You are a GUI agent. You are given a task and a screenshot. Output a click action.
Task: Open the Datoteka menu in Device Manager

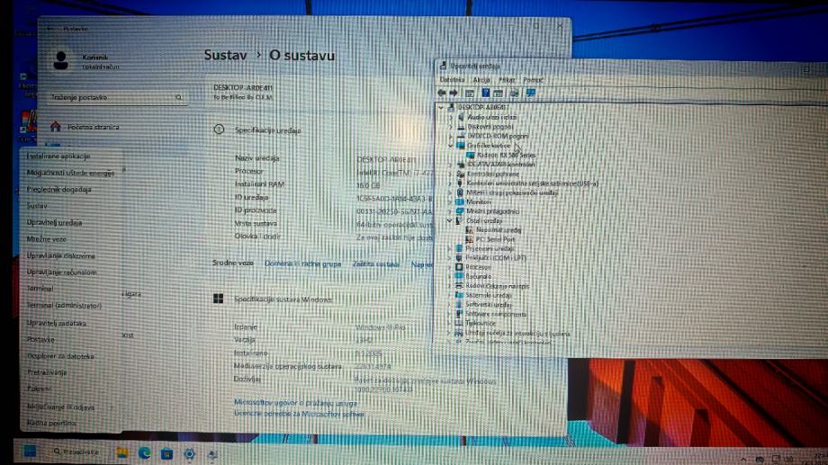tap(452, 80)
